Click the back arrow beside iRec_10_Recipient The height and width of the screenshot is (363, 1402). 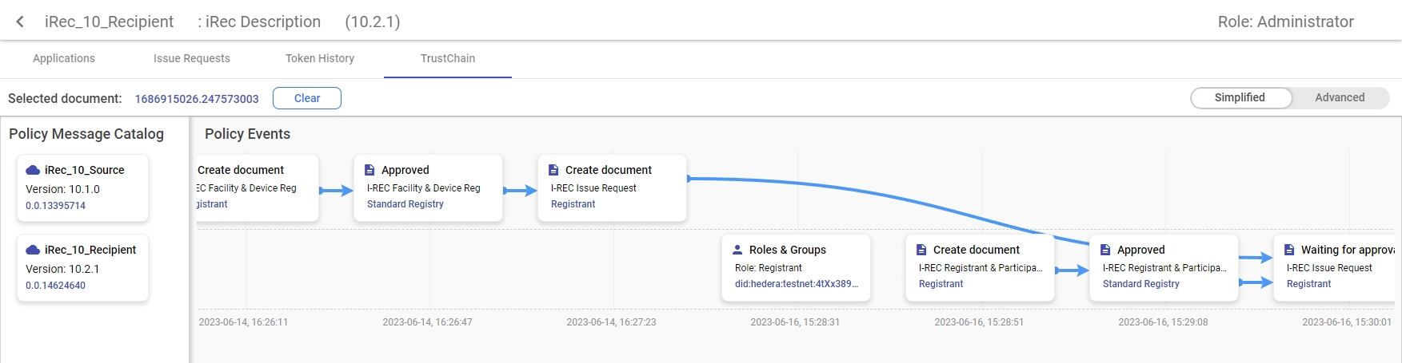click(x=20, y=22)
